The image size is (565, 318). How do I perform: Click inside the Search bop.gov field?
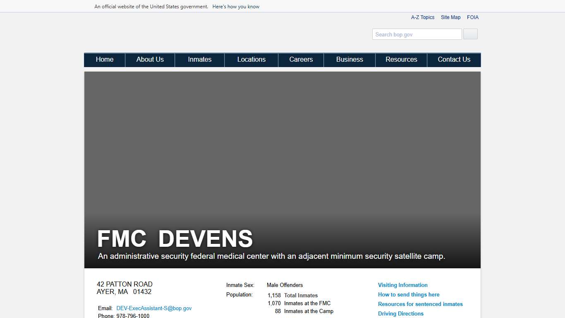(x=417, y=34)
